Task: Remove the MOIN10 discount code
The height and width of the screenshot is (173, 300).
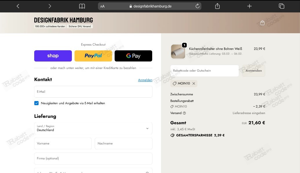Action: pos(193,83)
